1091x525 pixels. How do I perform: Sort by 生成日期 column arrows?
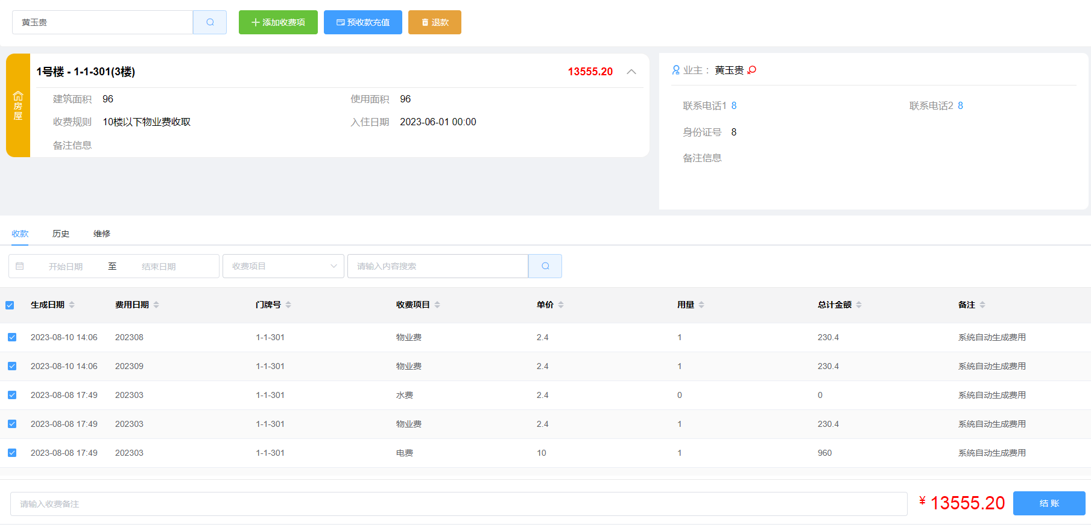(x=72, y=305)
